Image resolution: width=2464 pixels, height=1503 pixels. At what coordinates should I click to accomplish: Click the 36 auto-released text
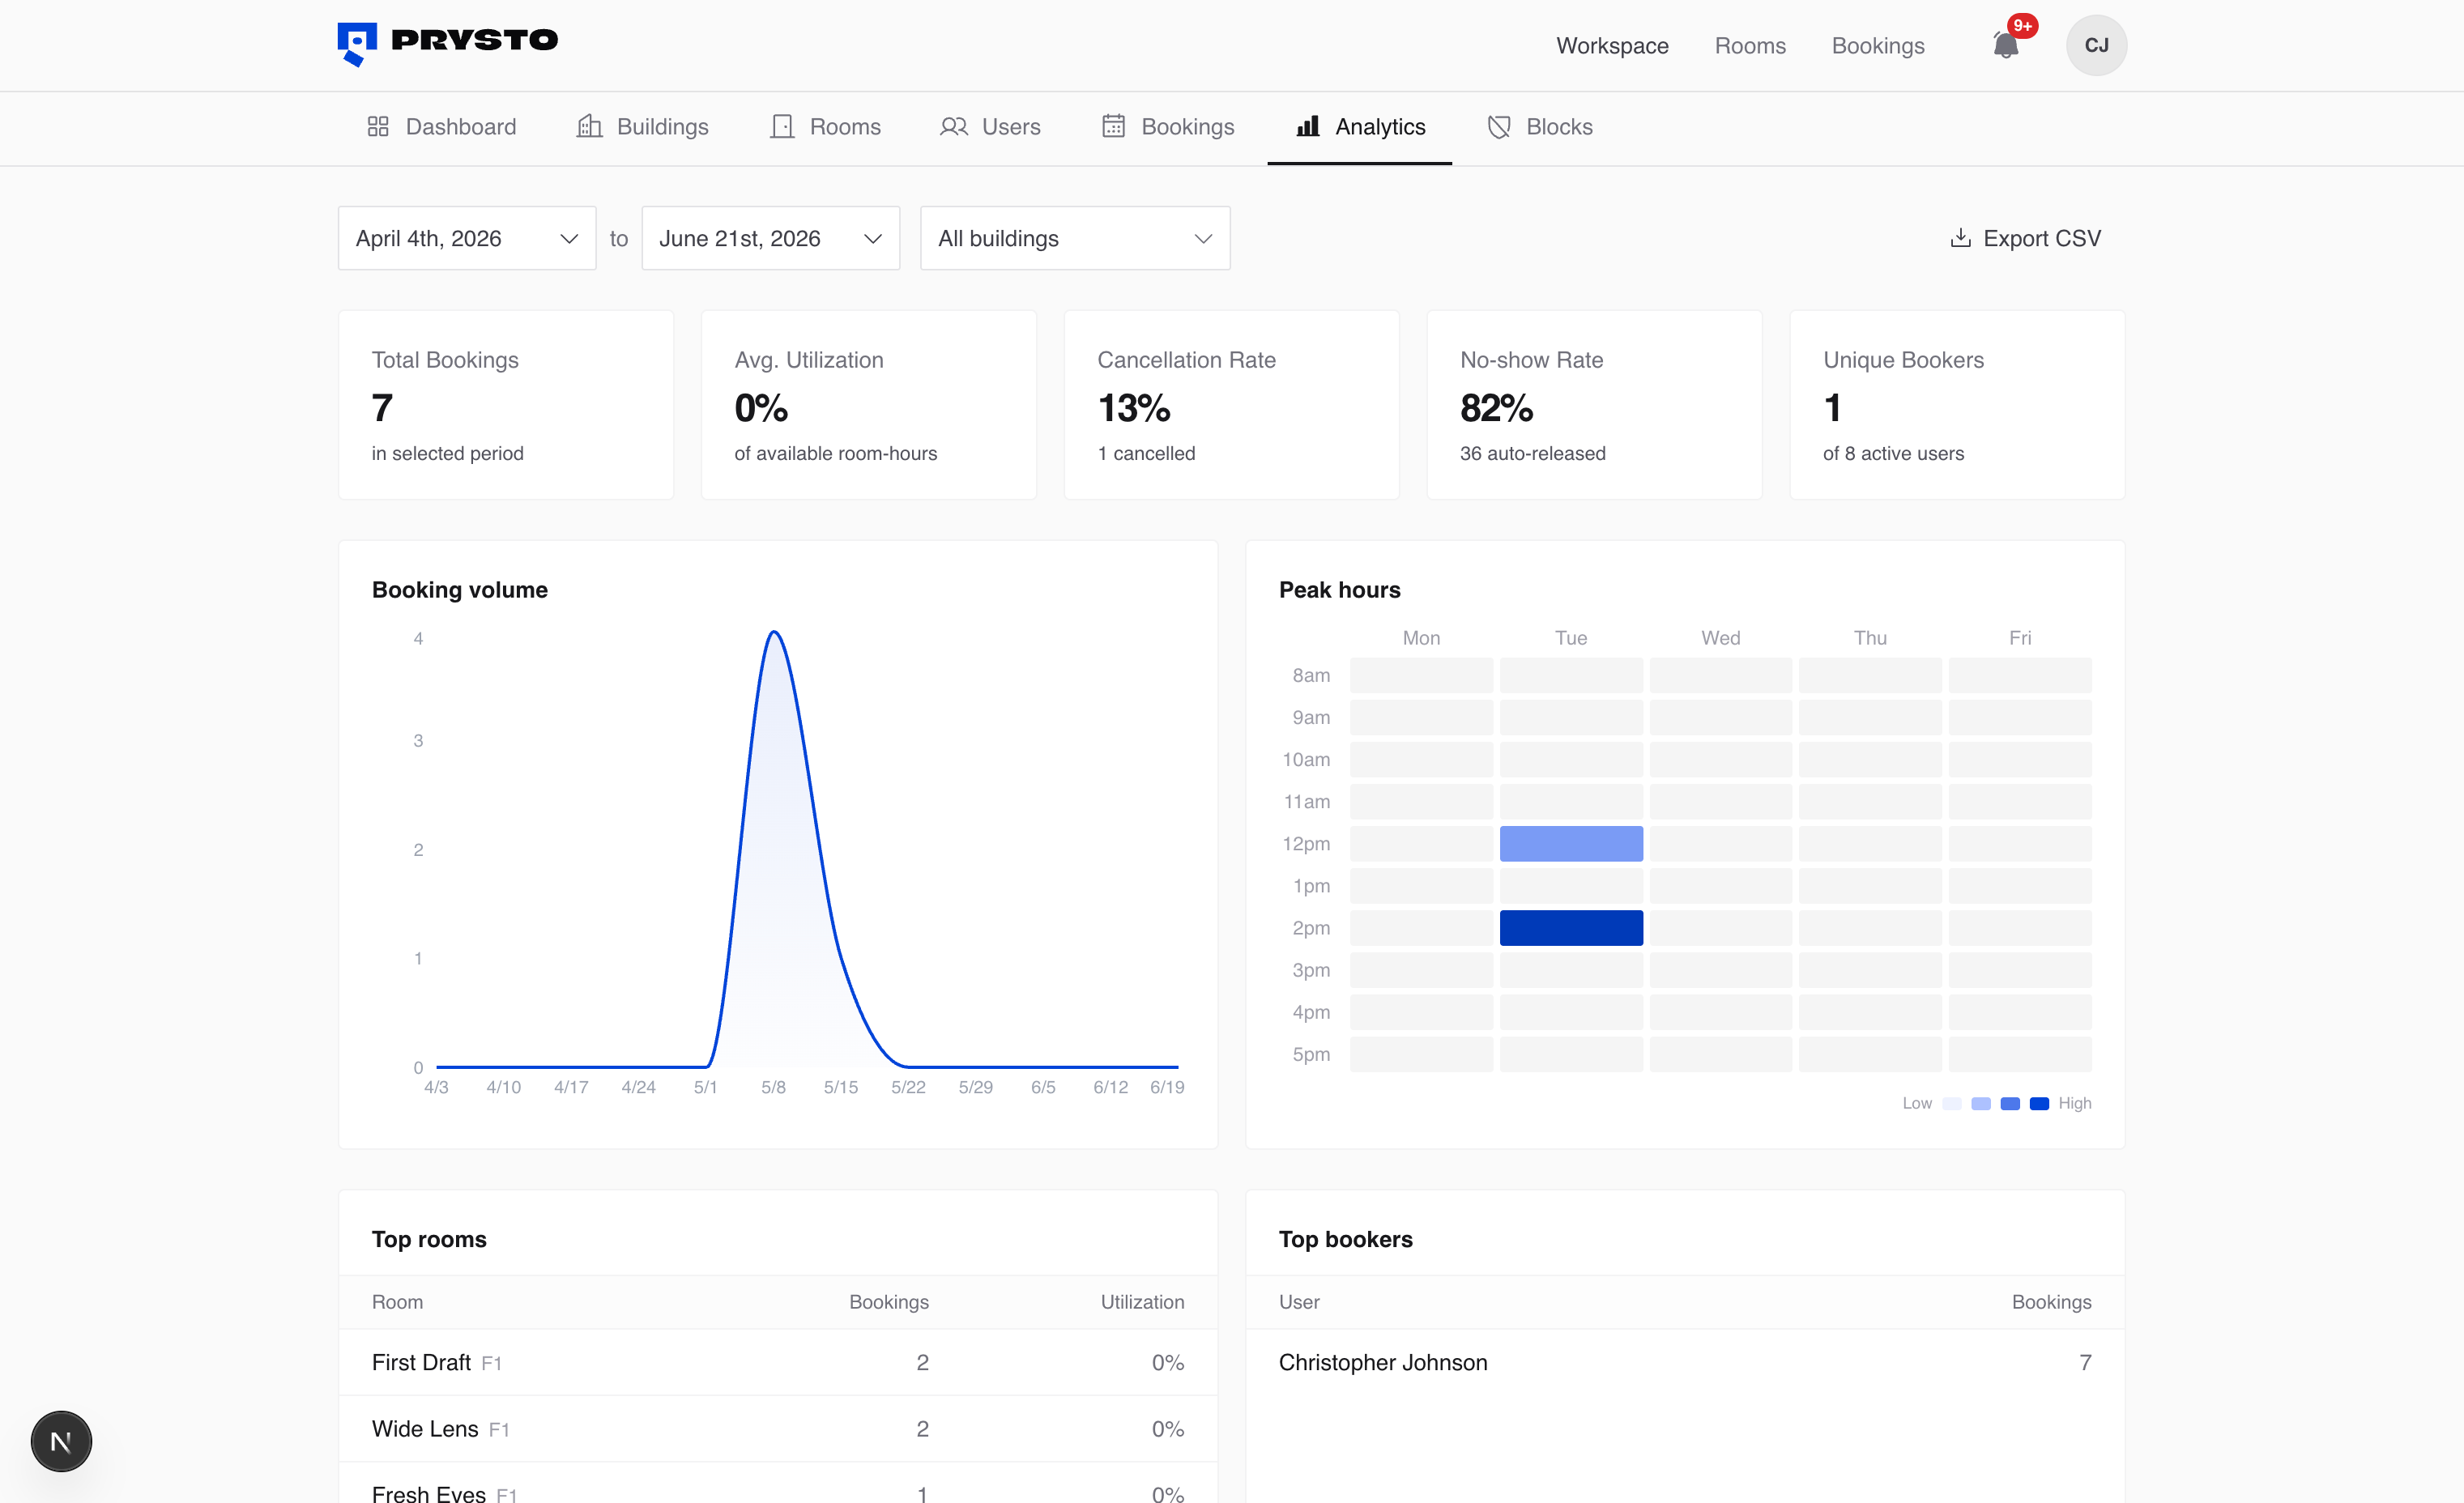pos(1532,453)
